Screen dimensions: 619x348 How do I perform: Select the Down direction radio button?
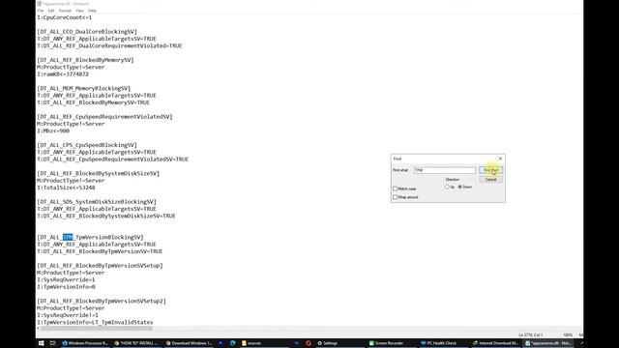click(460, 187)
